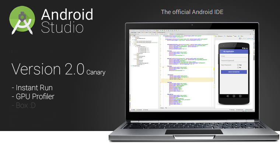
Task: Select strings.xml under the values folder
Action: [140, 62]
